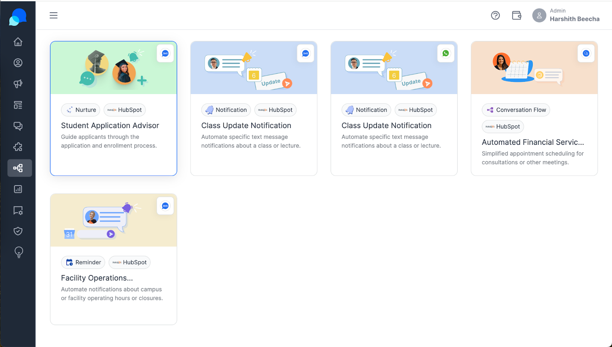Click 'Simplified appointment scheduling' description text
612x347 pixels.
tap(533, 158)
